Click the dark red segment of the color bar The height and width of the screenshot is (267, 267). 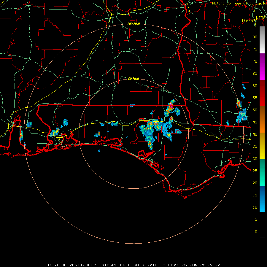(x=262, y=93)
